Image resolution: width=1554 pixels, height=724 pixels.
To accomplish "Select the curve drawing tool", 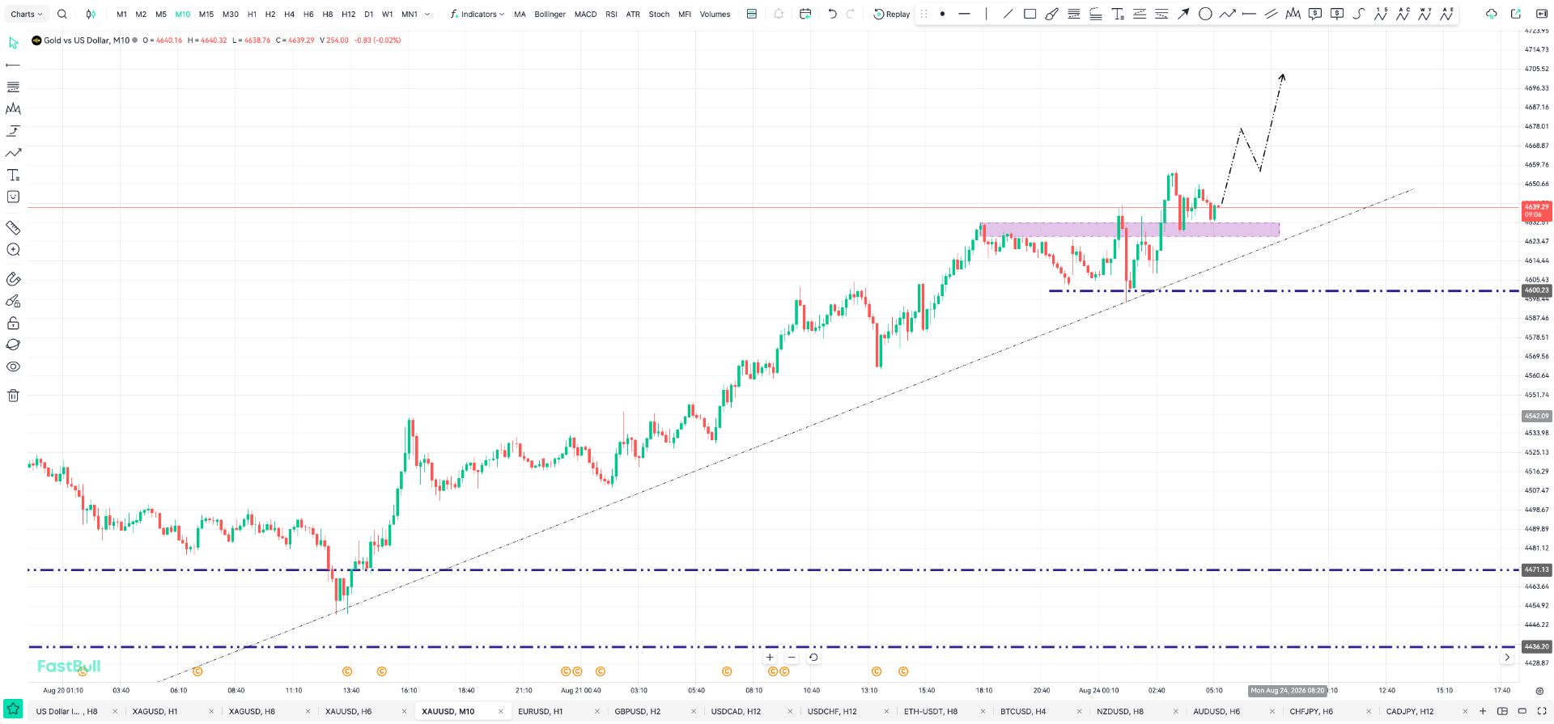I will pyautogui.click(x=1359, y=14).
